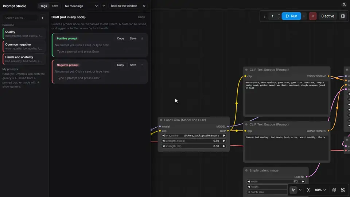Increase the batch count stepper
Image resolution: width=350 pixels, height=197 pixels.
279,15
